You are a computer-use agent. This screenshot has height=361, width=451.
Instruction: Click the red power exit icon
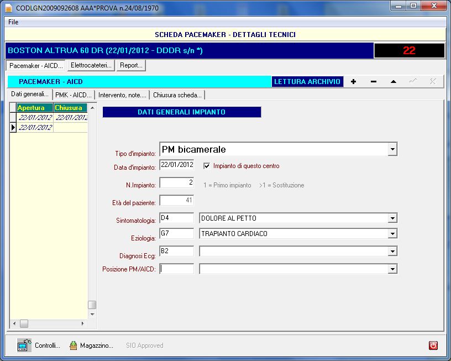click(x=433, y=345)
